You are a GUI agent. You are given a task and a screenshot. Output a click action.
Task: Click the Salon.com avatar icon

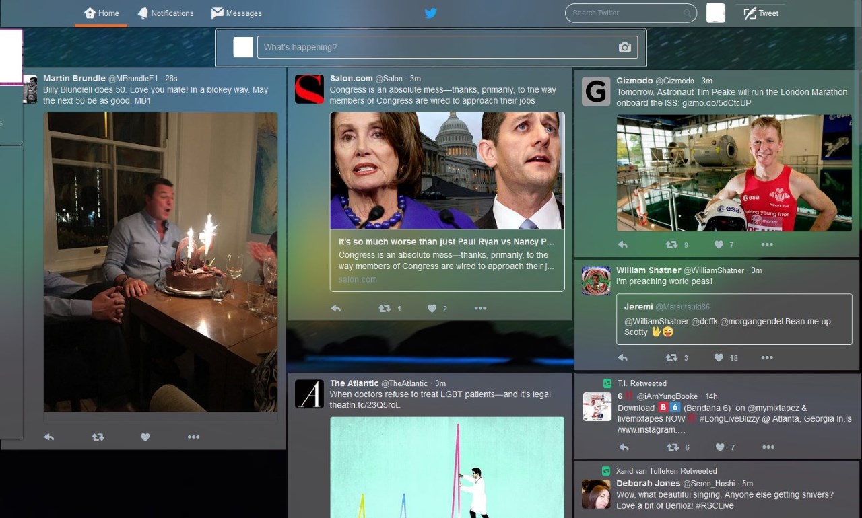point(309,89)
